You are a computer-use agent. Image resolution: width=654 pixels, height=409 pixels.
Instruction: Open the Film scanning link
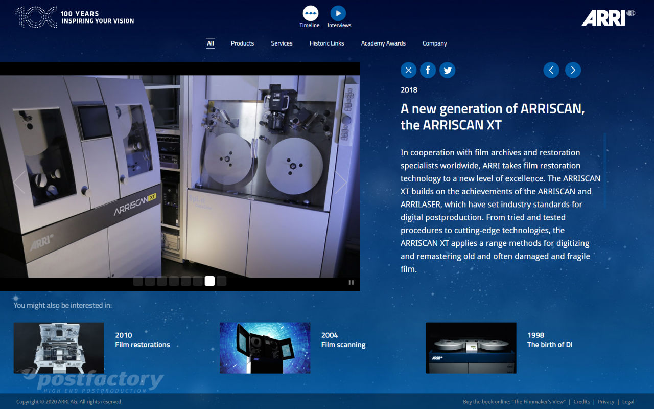[x=343, y=345]
